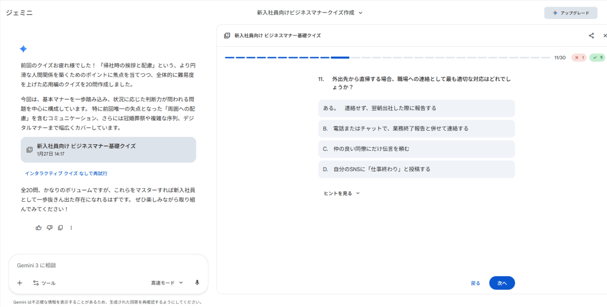This screenshot has width=607, height=307.
Task: Click the Gemini 3 に相談 input field
Action: 108,266
